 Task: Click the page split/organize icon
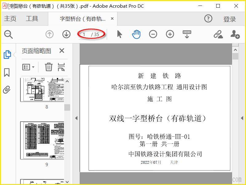61,67
